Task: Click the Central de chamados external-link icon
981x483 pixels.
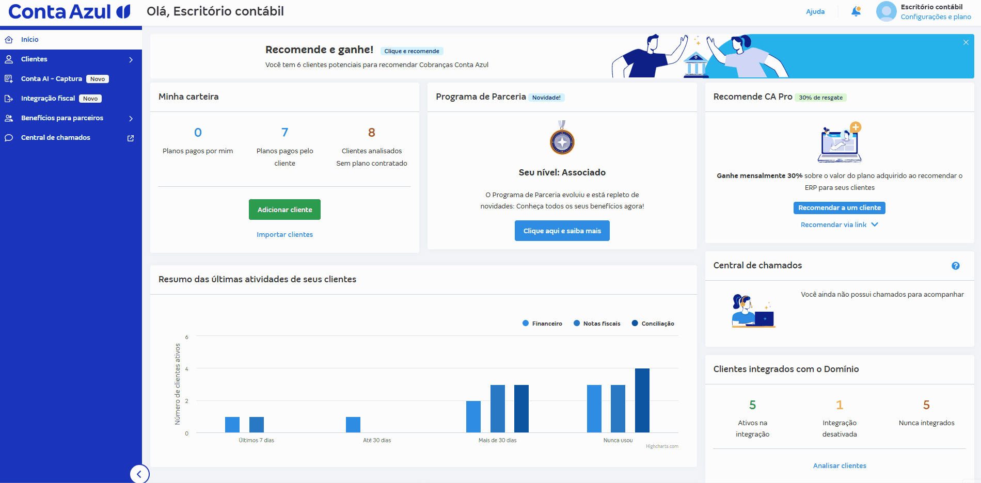Action: pyautogui.click(x=130, y=138)
